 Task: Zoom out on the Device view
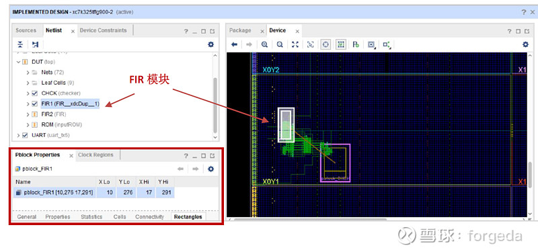280,44
